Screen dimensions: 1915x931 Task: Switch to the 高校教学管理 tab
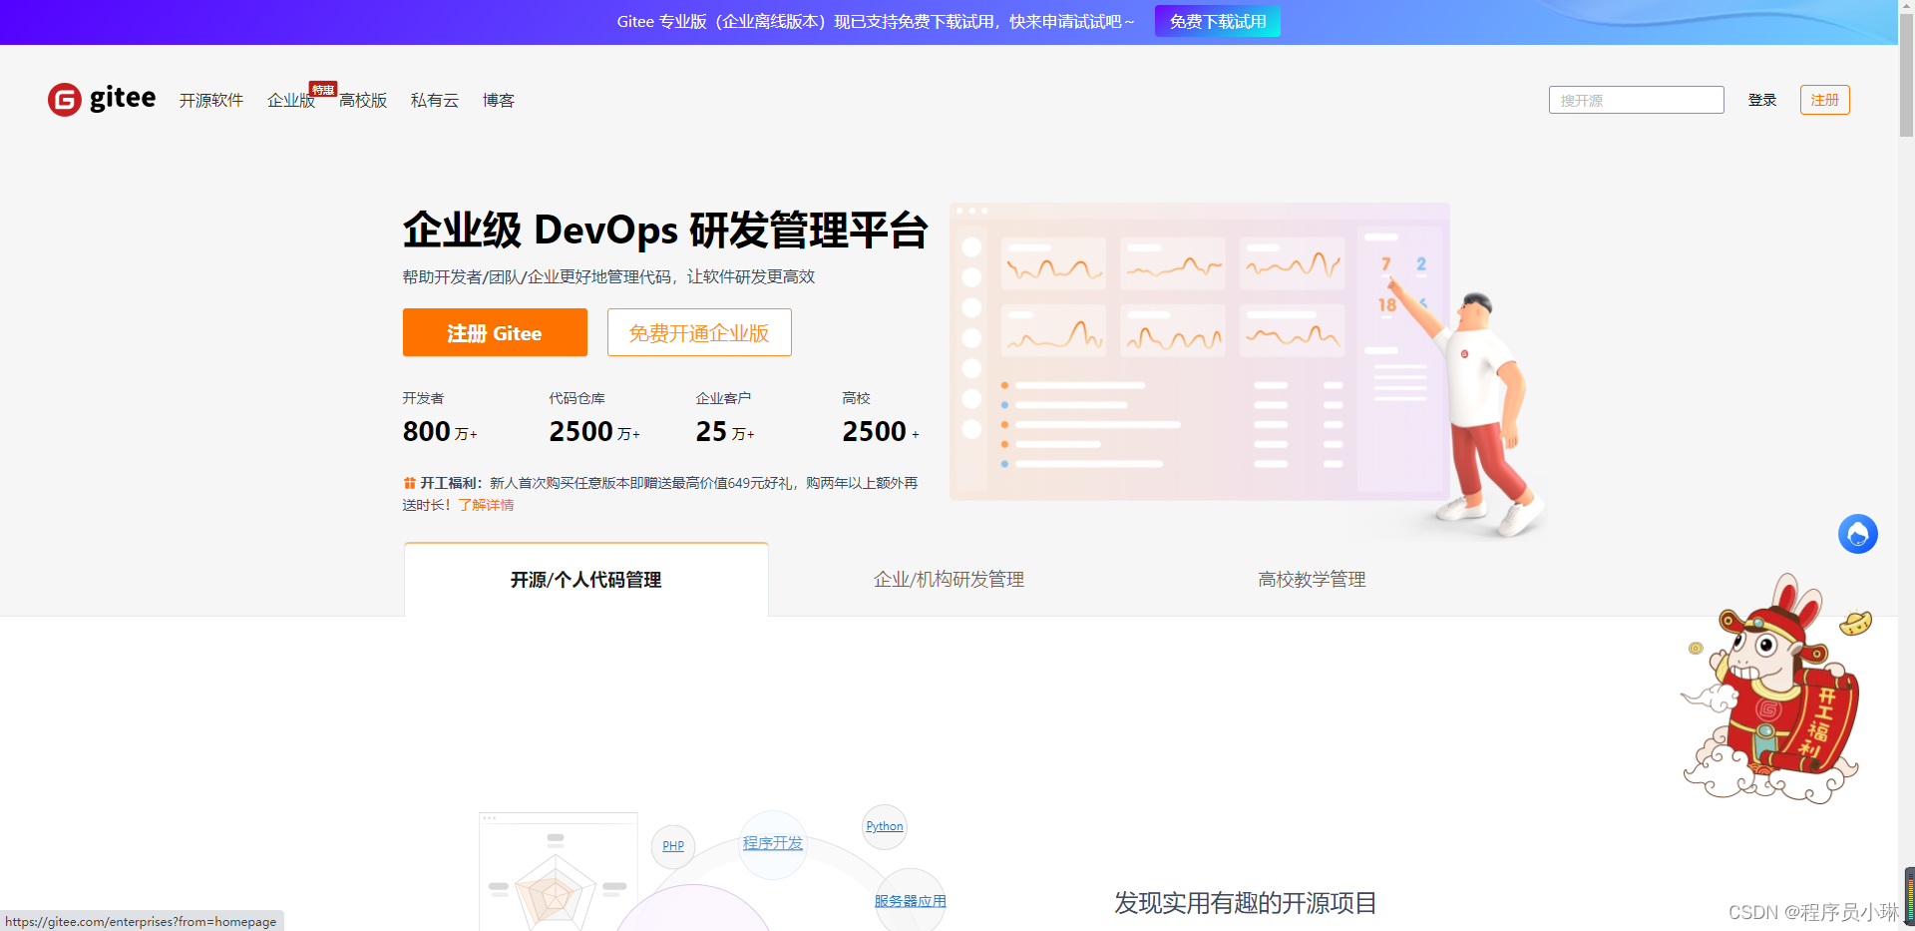1312,580
